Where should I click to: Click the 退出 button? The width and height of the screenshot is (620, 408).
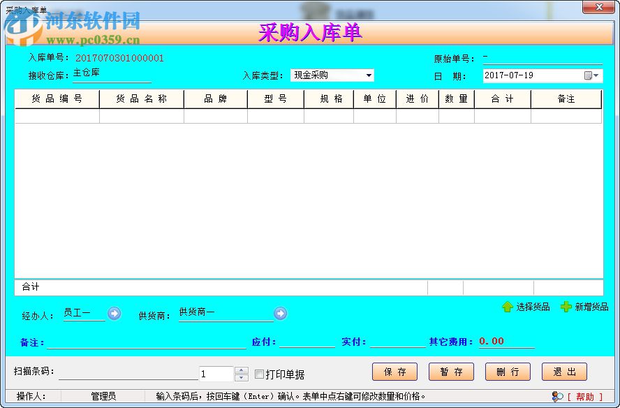point(564,372)
